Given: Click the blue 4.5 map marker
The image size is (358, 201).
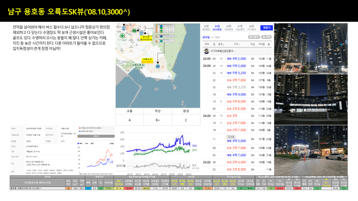Looking at the screenshot, I should pyautogui.click(x=158, y=66).
